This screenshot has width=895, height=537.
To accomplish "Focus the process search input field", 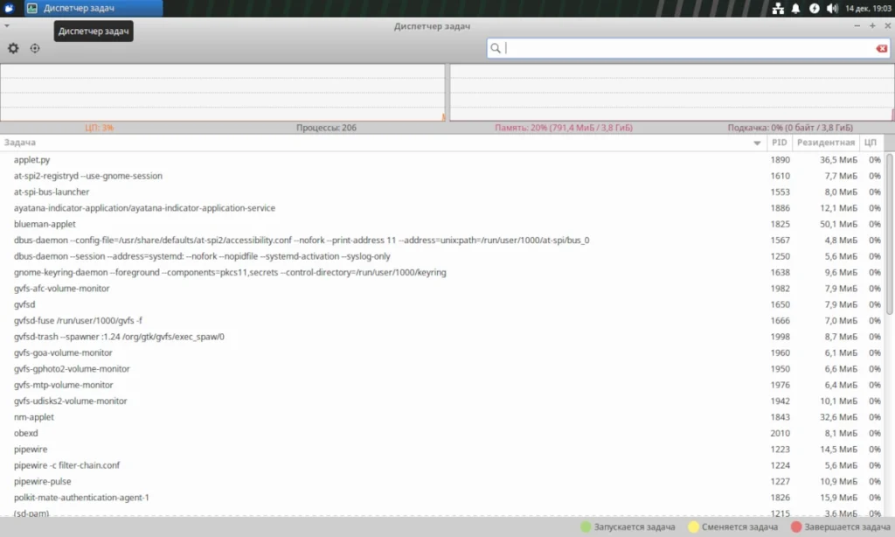I will click(688, 49).
